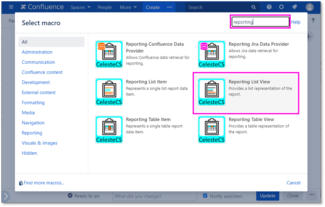325x207 pixels.
Task: Click the Reporting Jira Data Provider title
Action: pyautogui.click(x=259, y=44)
